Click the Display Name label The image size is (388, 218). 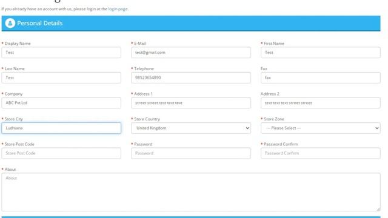coord(18,44)
